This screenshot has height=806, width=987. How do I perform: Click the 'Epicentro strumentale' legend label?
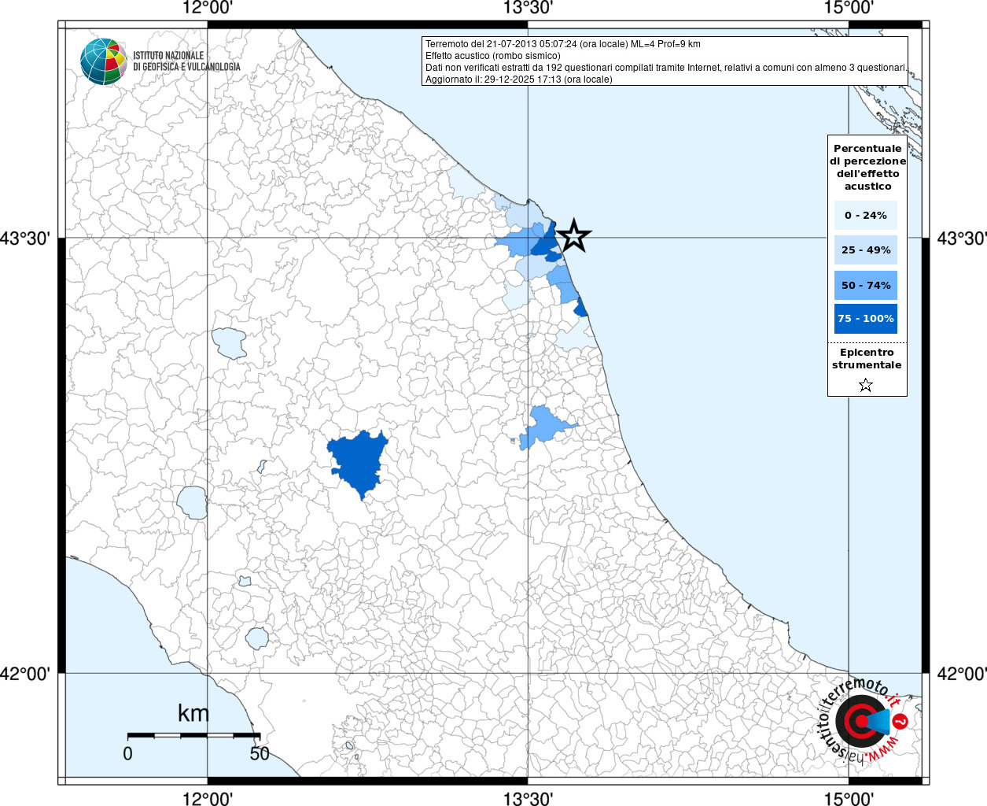[x=867, y=359]
